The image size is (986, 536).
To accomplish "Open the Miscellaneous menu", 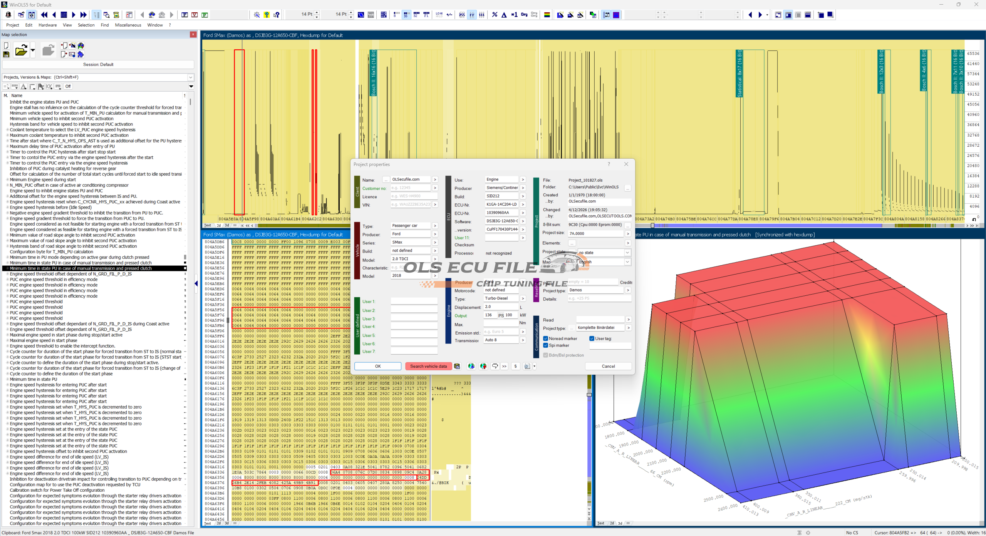I will (x=128, y=25).
